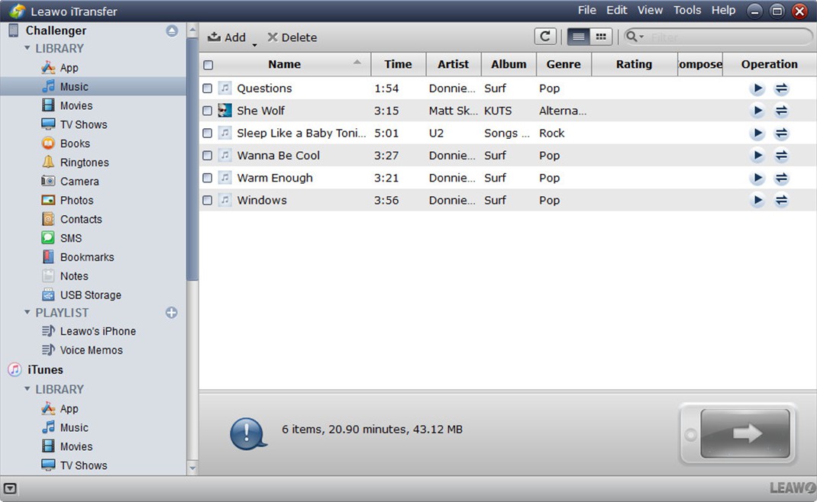This screenshot has height=502, width=817.
Task: Click the sidebar scroll down arrow
Action: coord(192,468)
